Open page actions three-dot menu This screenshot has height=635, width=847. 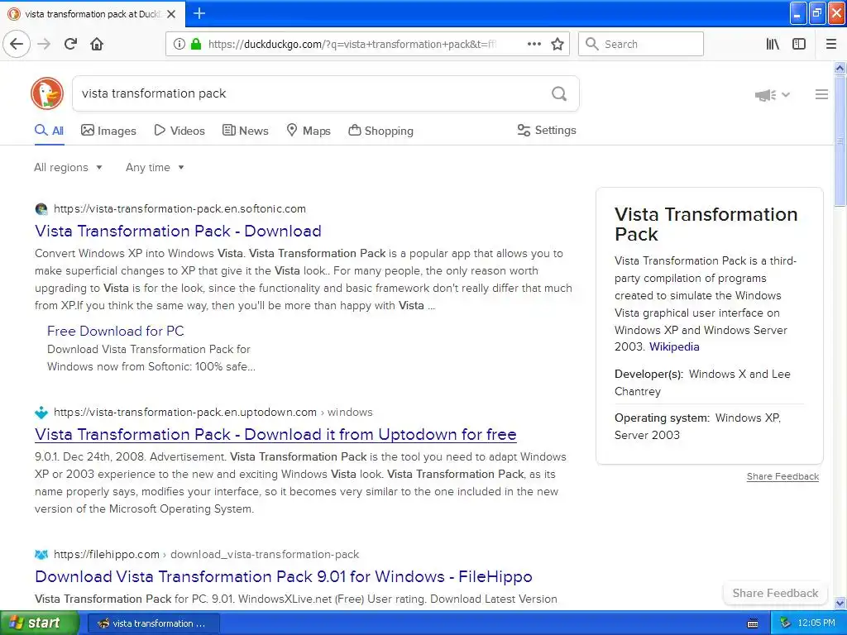tap(534, 44)
